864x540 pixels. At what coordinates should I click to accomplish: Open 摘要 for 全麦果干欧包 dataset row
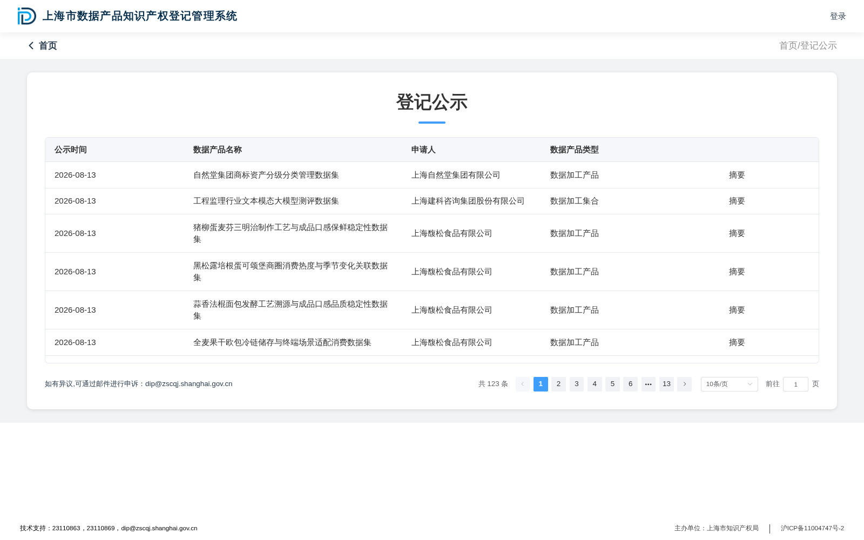pyautogui.click(x=737, y=342)
